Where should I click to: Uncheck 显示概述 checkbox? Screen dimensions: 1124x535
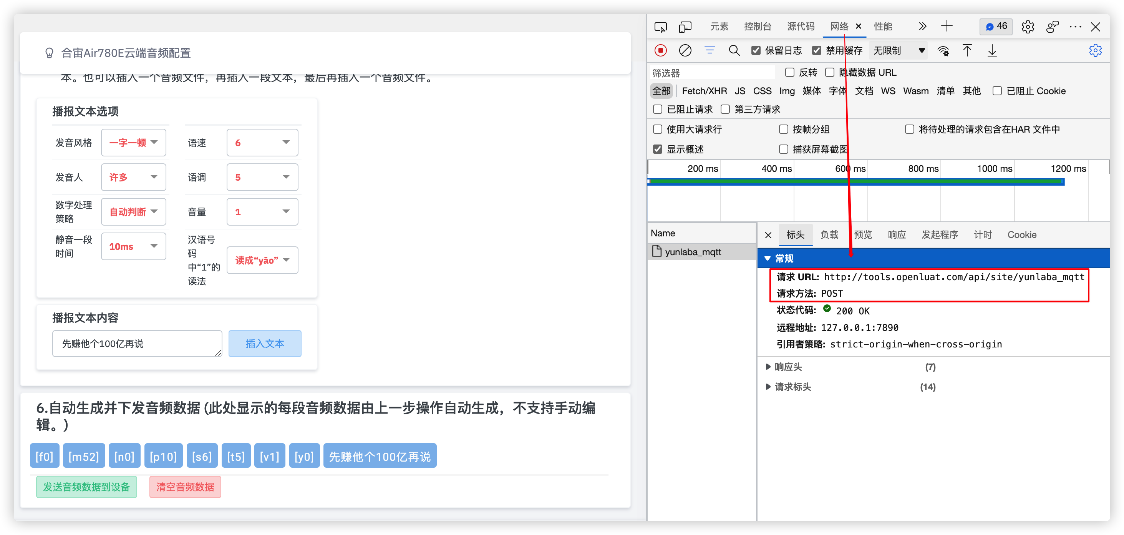tap(657, 150)
